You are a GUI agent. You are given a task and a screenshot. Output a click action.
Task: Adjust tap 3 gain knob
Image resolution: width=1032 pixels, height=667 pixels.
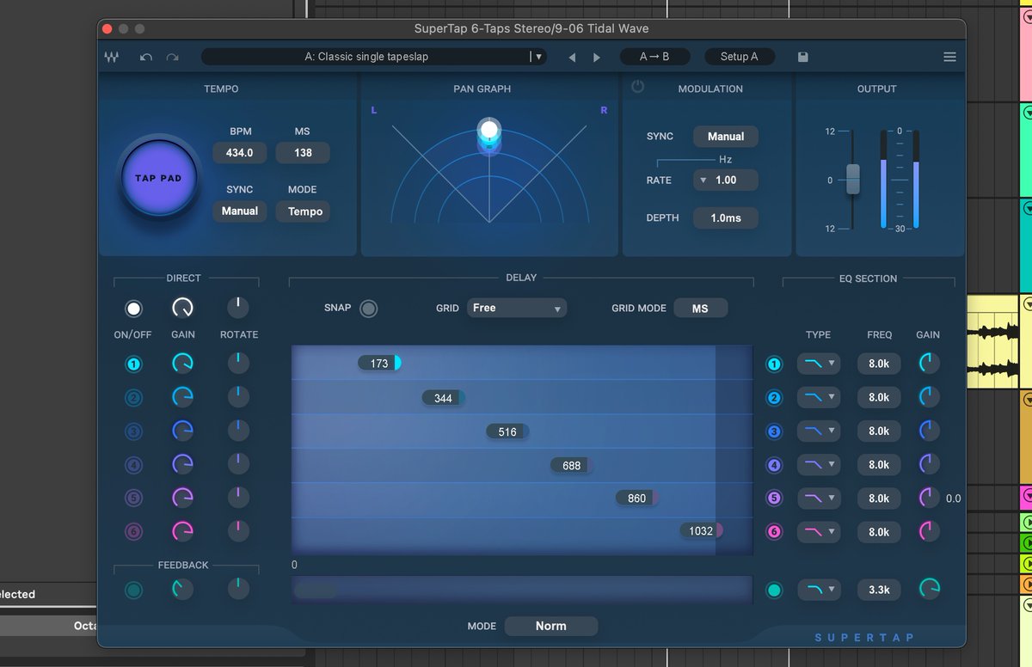point(183,431)
